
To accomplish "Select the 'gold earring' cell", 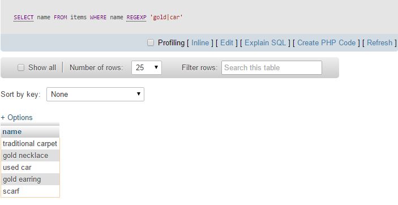I will (30, 180).
